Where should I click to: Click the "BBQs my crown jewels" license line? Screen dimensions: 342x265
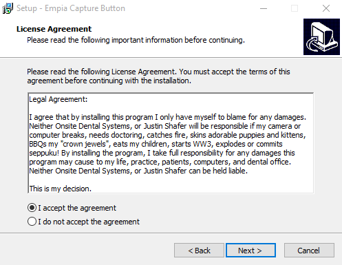click(156, 144)
